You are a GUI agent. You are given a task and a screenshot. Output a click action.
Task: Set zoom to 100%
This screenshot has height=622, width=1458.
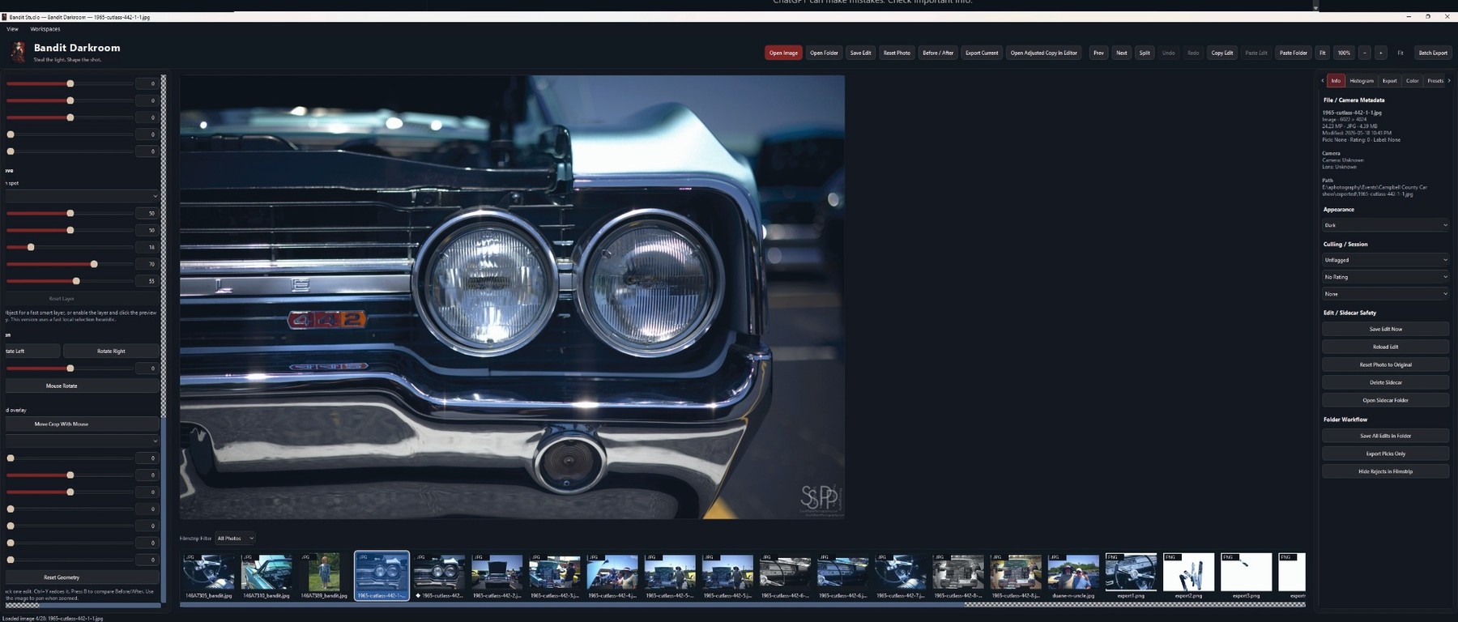[x=1344, y=53]
